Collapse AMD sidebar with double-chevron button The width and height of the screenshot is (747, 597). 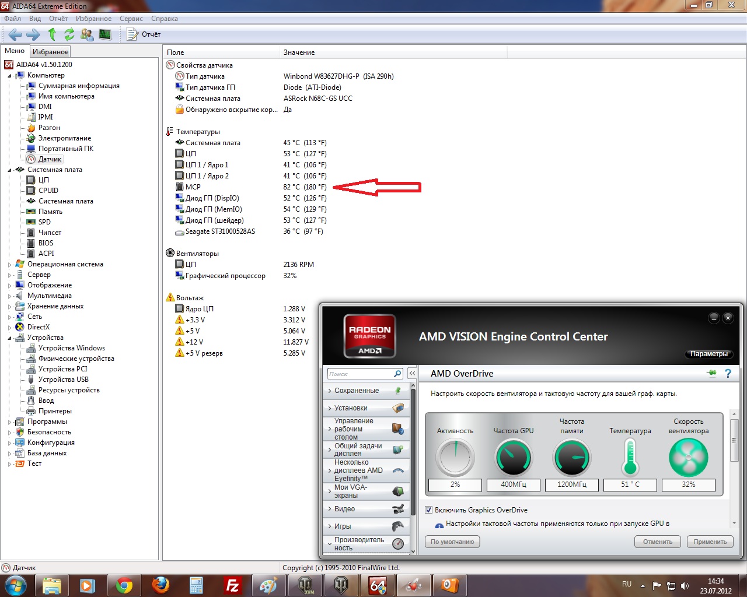pyautogui.click(x=412, y=373)
